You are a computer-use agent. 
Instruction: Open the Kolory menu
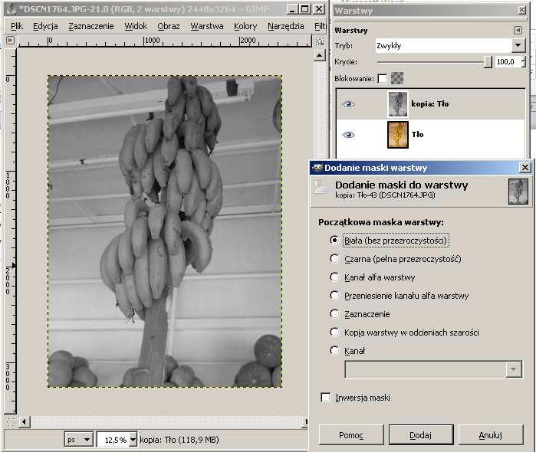245,26
